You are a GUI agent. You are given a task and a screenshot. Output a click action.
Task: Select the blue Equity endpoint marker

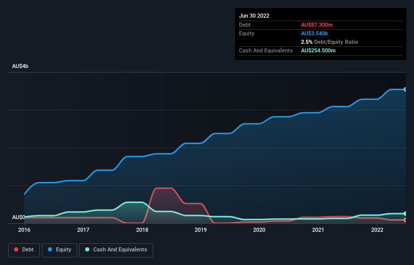(x=405, y=90)
